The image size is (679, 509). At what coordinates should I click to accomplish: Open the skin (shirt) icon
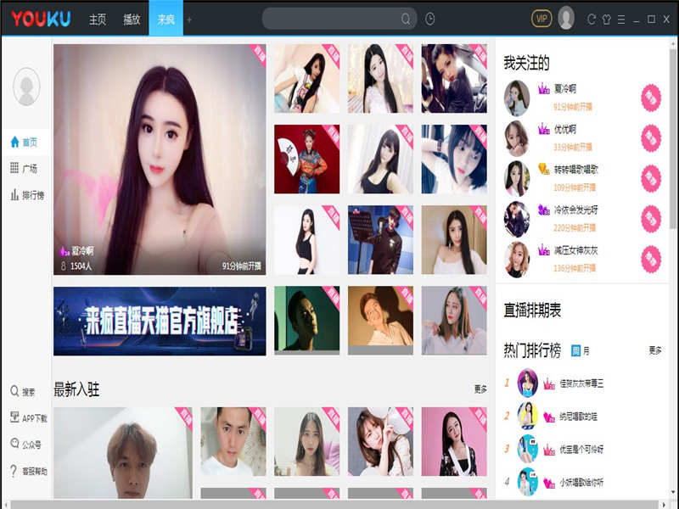[x=606, y=19]
